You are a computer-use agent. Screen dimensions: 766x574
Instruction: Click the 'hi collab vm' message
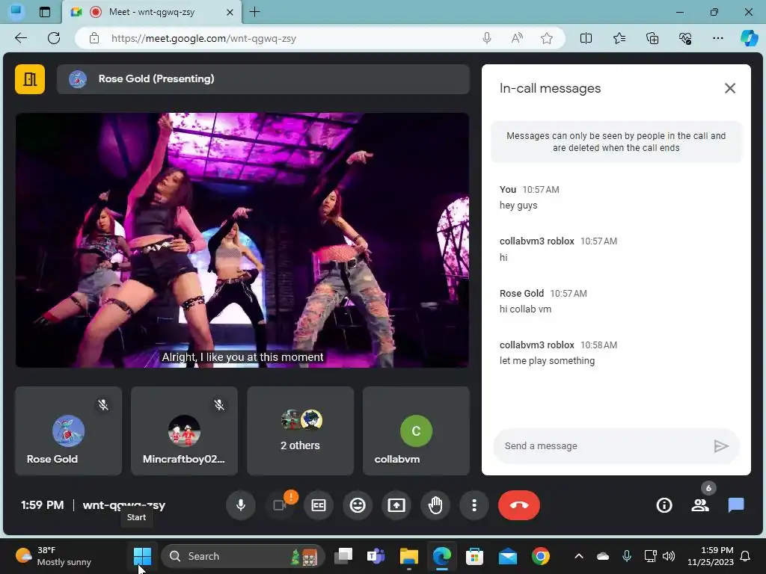point(525,309)
